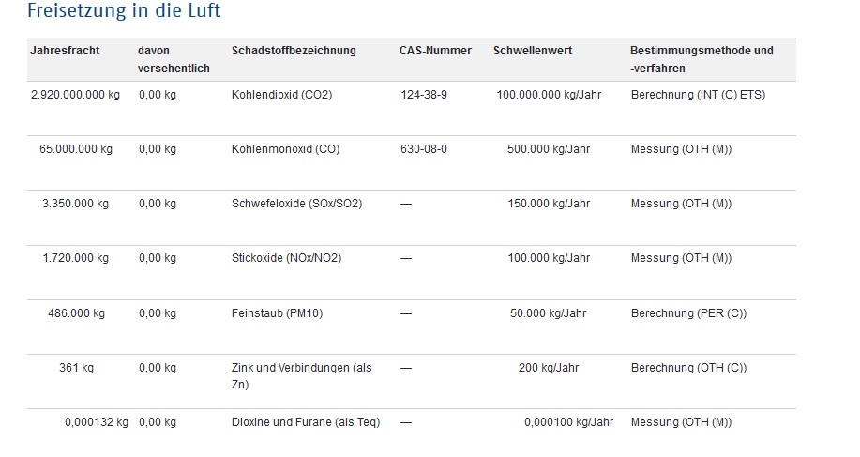Click the Freisetzung in die Luft heading
Image resolution: width=860 pixels, height=457 pixels.
[124, 10]
